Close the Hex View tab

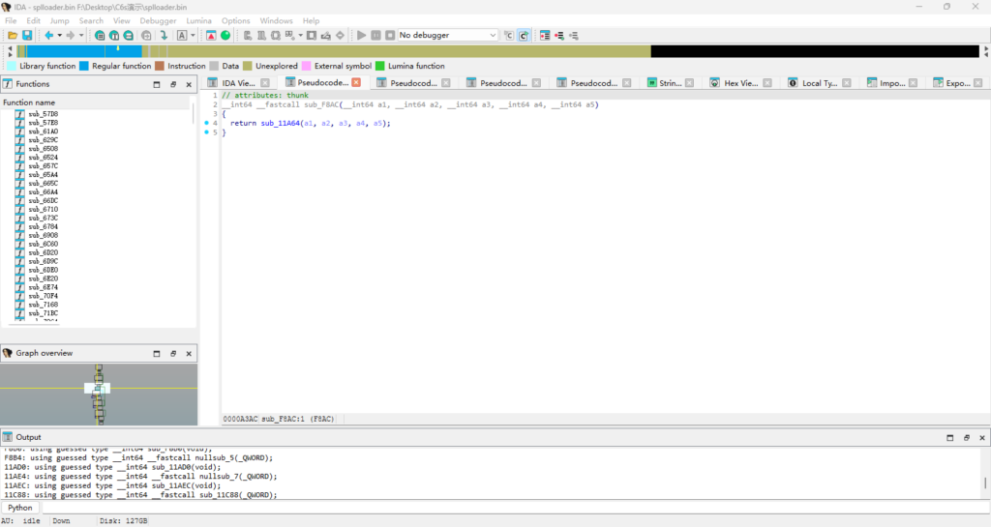[x=767, y=83]
